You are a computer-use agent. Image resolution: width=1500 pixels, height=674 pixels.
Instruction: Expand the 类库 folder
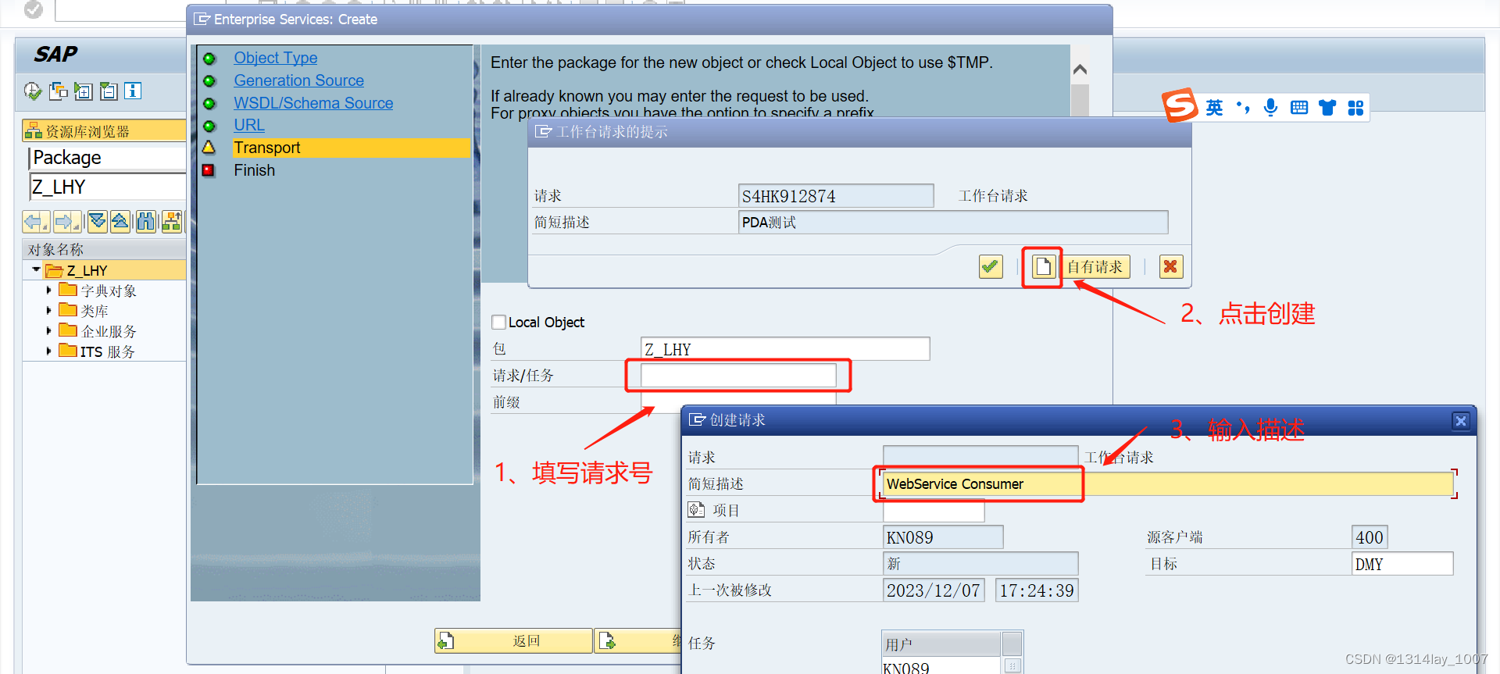point(48,310)
